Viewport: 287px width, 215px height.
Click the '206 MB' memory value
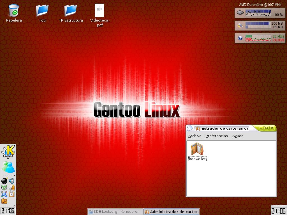[277, 24]
